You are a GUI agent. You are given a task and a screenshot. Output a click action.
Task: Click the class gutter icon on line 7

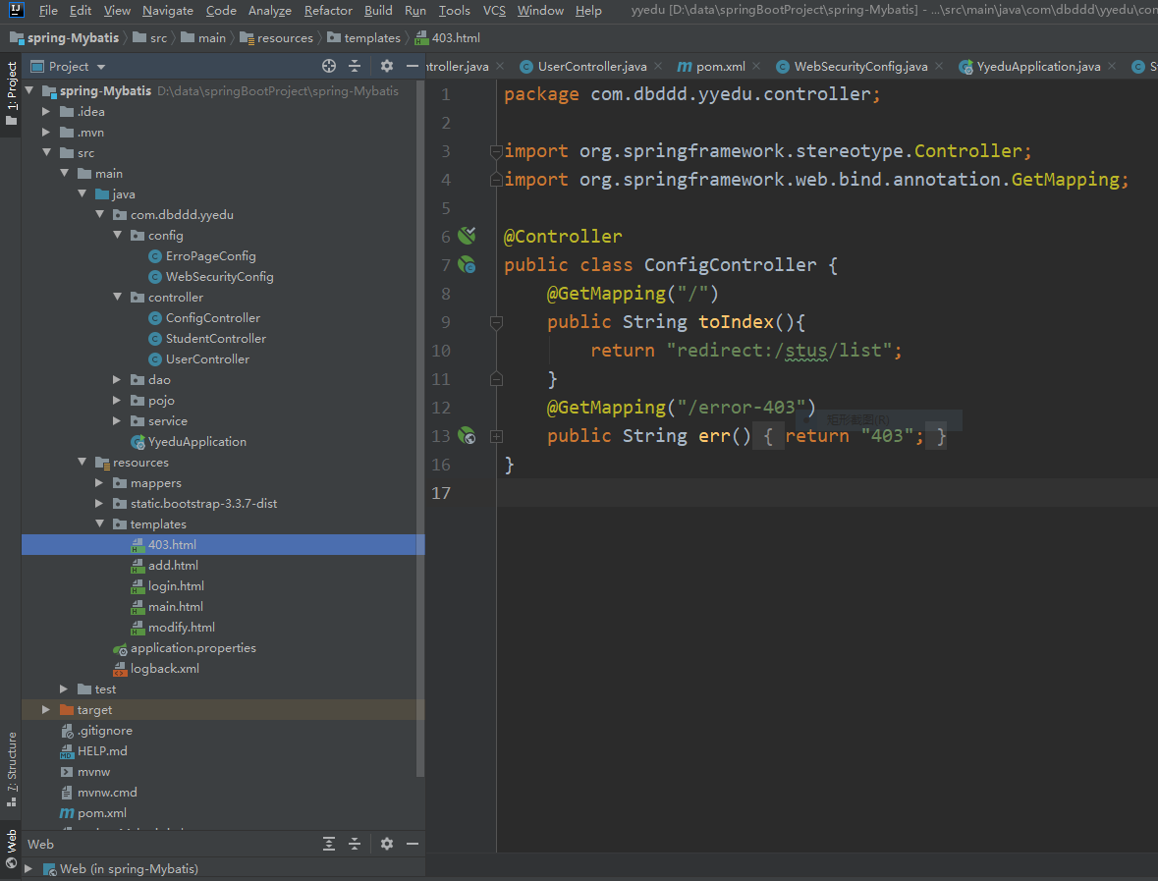[467, 264]
